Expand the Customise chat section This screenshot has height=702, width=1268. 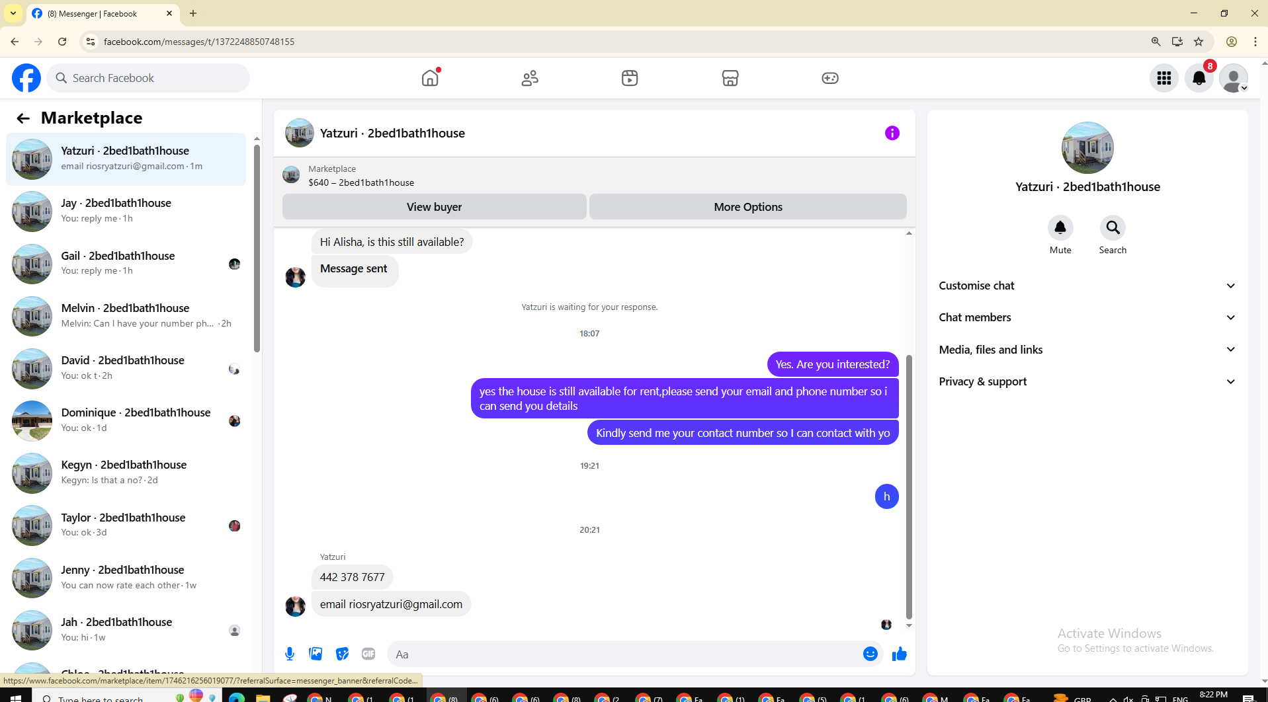click(x=1087, y=286)
